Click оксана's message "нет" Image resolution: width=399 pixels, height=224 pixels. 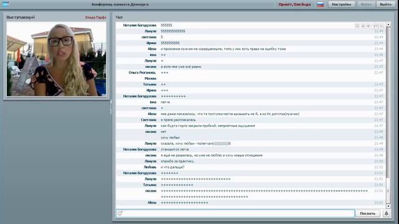[x=163, y=132]
